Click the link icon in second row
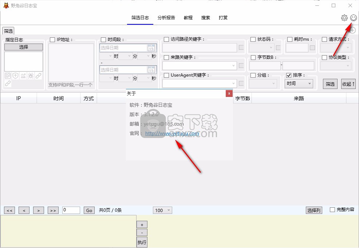359x248 pixels. pos(8,84)
